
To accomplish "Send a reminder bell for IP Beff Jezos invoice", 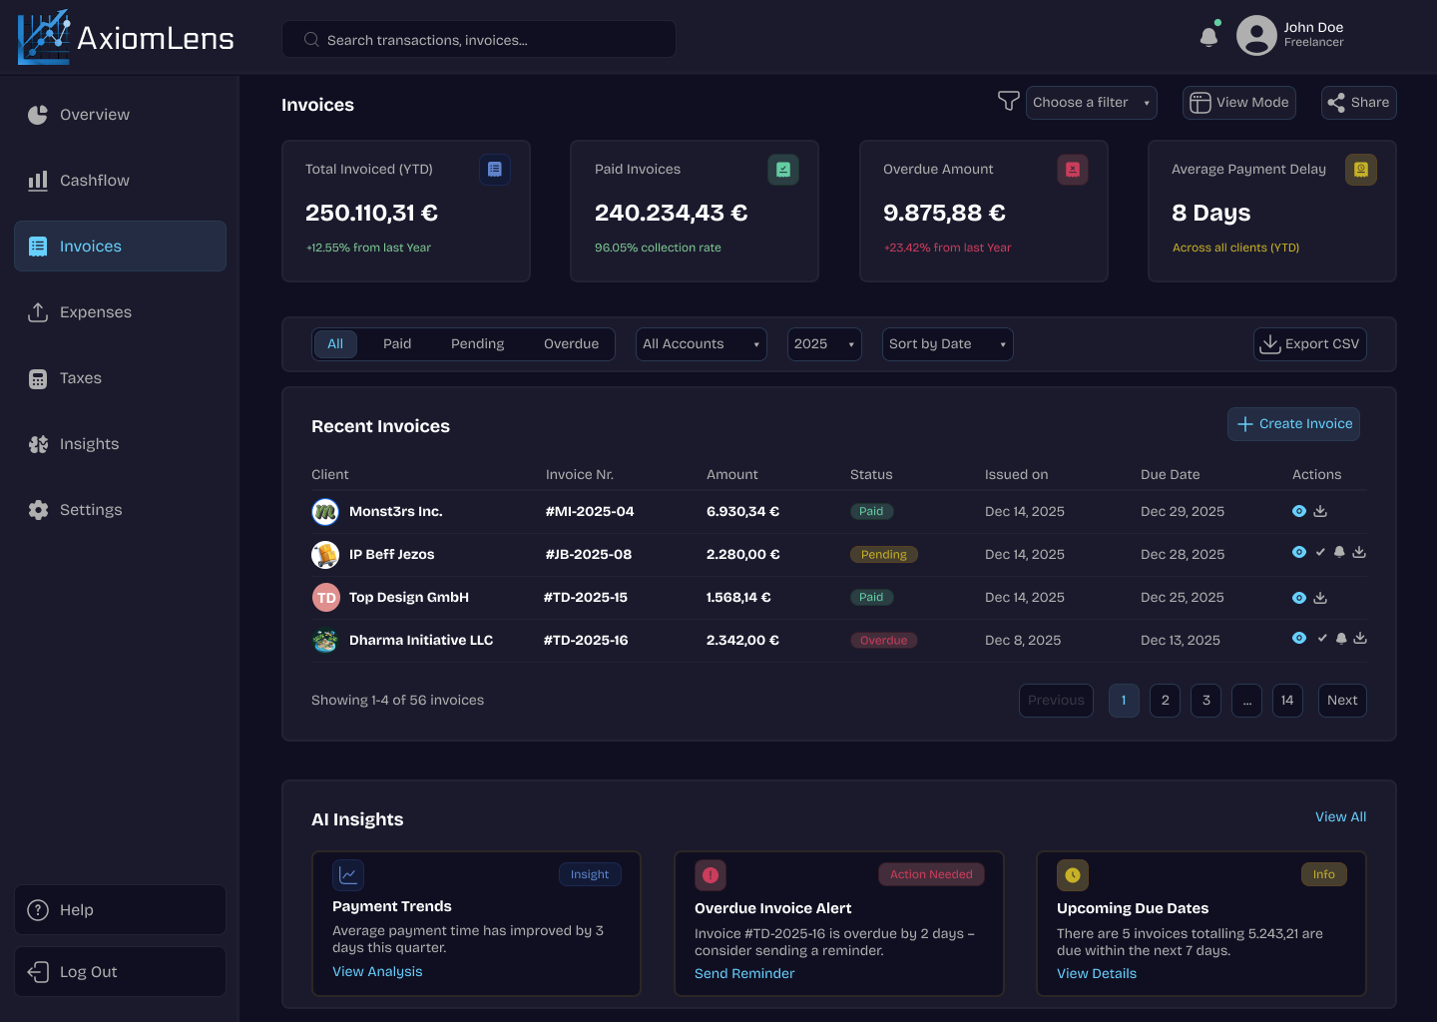I will tap(1340, 552).
